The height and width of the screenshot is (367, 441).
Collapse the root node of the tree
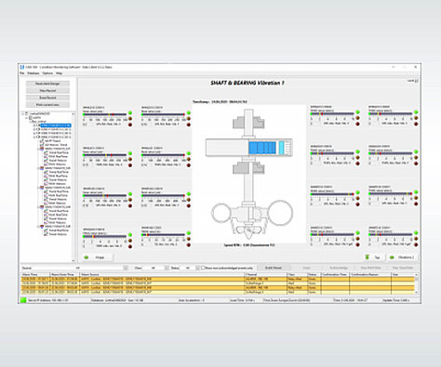click(23, 113)
